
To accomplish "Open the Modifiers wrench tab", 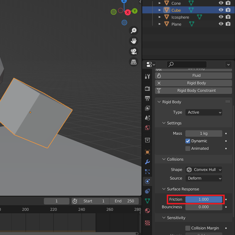I will pos(148,162).
